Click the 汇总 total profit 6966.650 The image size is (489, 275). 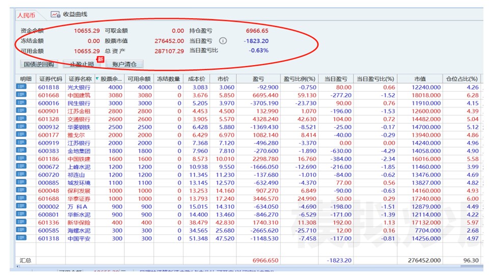[265, 260]
